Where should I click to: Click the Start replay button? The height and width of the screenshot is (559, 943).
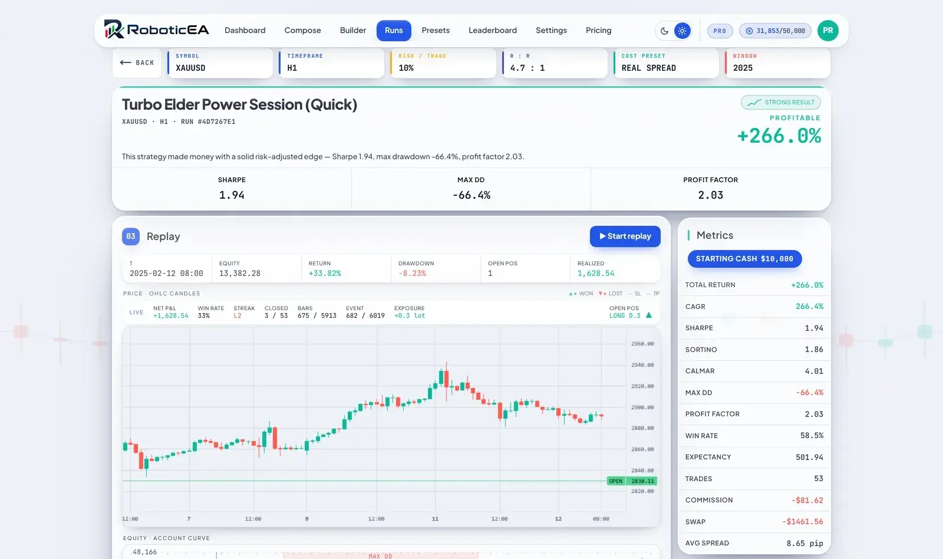pos(625,236)
